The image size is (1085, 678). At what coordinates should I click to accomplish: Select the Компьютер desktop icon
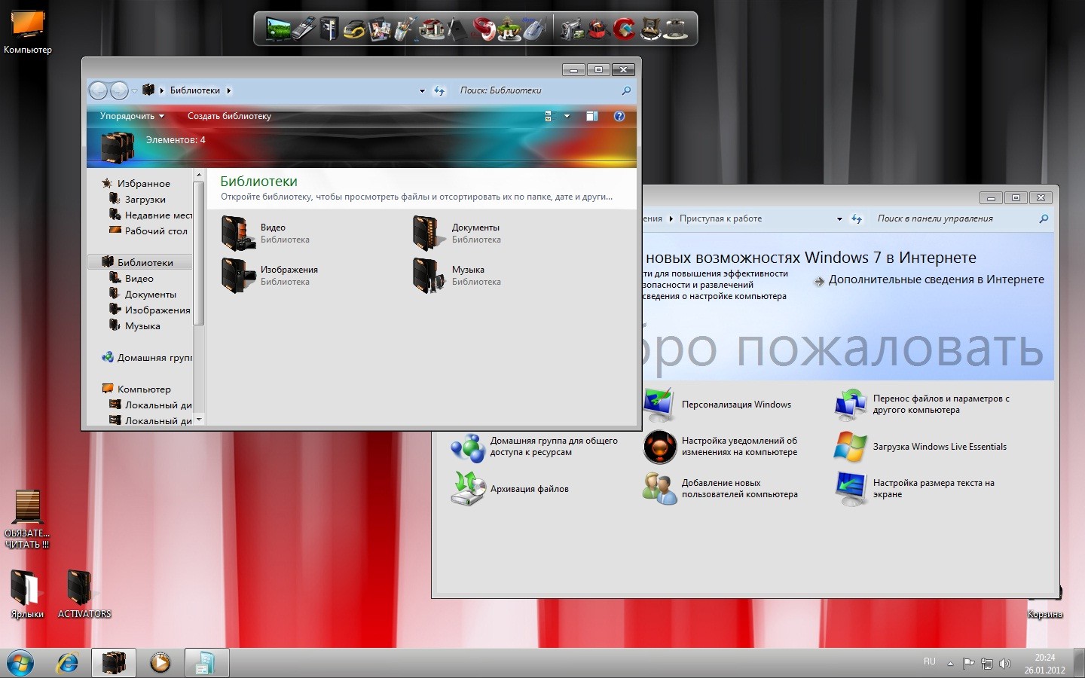[x=28, y=32]
